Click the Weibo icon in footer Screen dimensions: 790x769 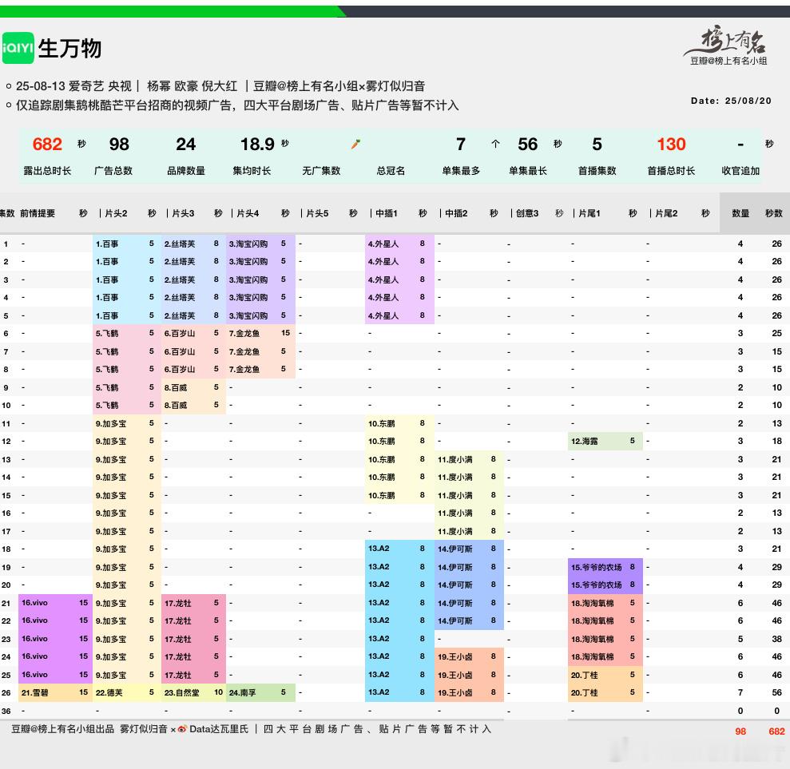(x=182, y=729)
